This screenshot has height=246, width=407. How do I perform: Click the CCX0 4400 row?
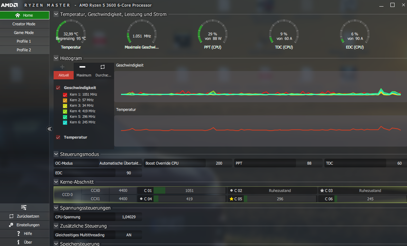click(109, 191)
